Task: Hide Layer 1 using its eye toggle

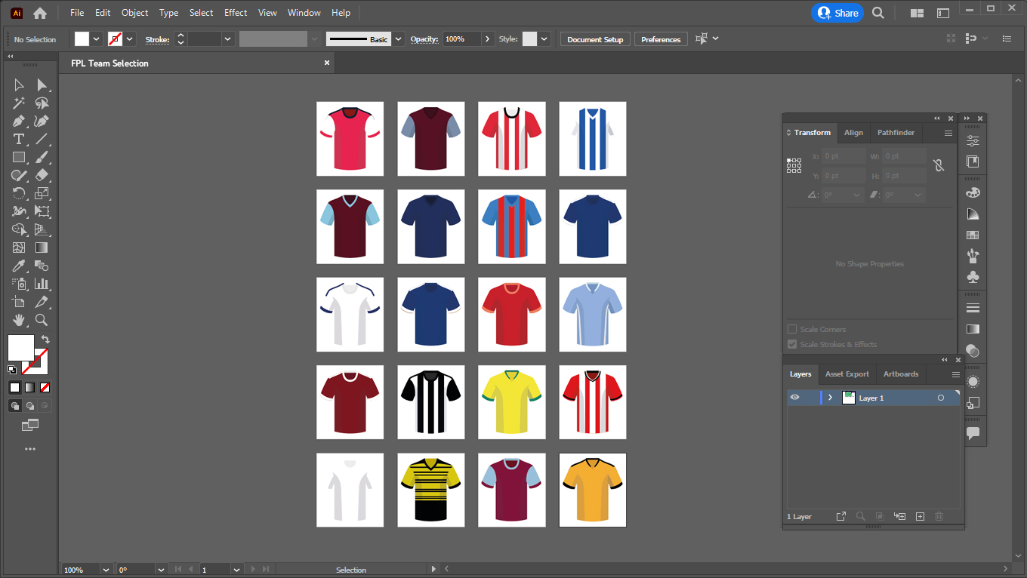Action: (794, 397)
